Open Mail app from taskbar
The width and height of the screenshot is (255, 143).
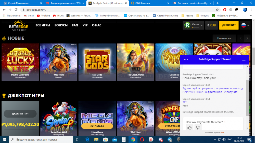115,139
